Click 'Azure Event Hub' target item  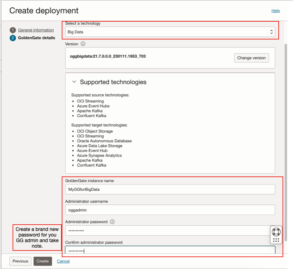pos(92,151)
